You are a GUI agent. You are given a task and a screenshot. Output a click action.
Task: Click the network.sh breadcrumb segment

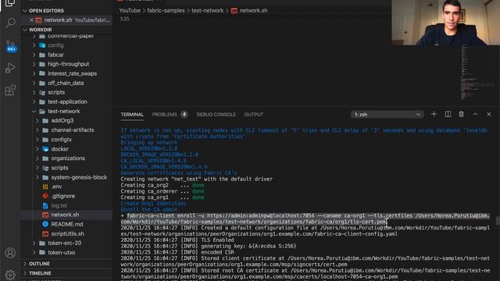click(x=253, y=10)
